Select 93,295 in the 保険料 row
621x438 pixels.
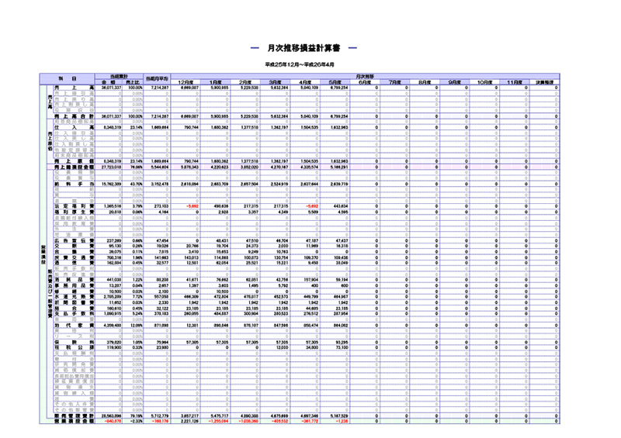[342, 342]
